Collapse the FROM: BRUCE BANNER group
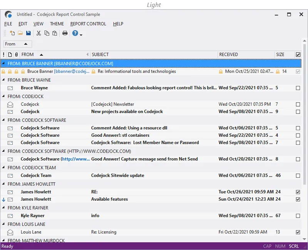 [3, 63]
